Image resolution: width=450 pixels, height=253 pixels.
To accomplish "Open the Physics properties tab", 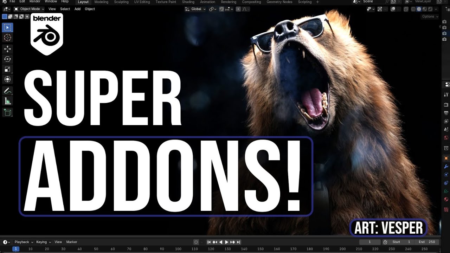I will [x=446, y=175].
